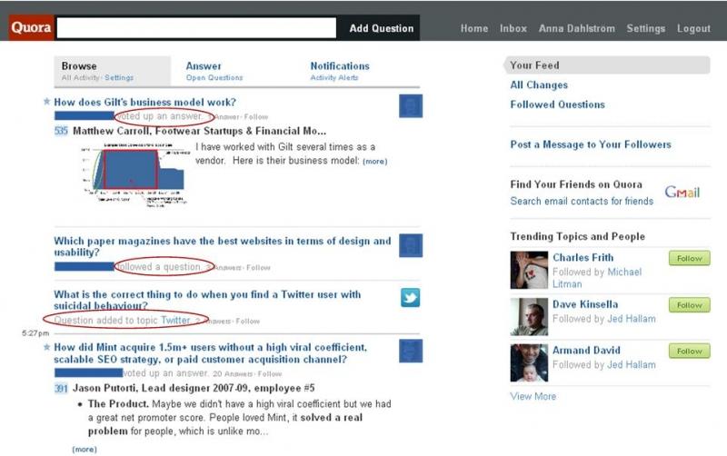This screenshot has width=727, height=456.
Task: Open the Gilt business model chart image
Action: [x=135, y=175]
